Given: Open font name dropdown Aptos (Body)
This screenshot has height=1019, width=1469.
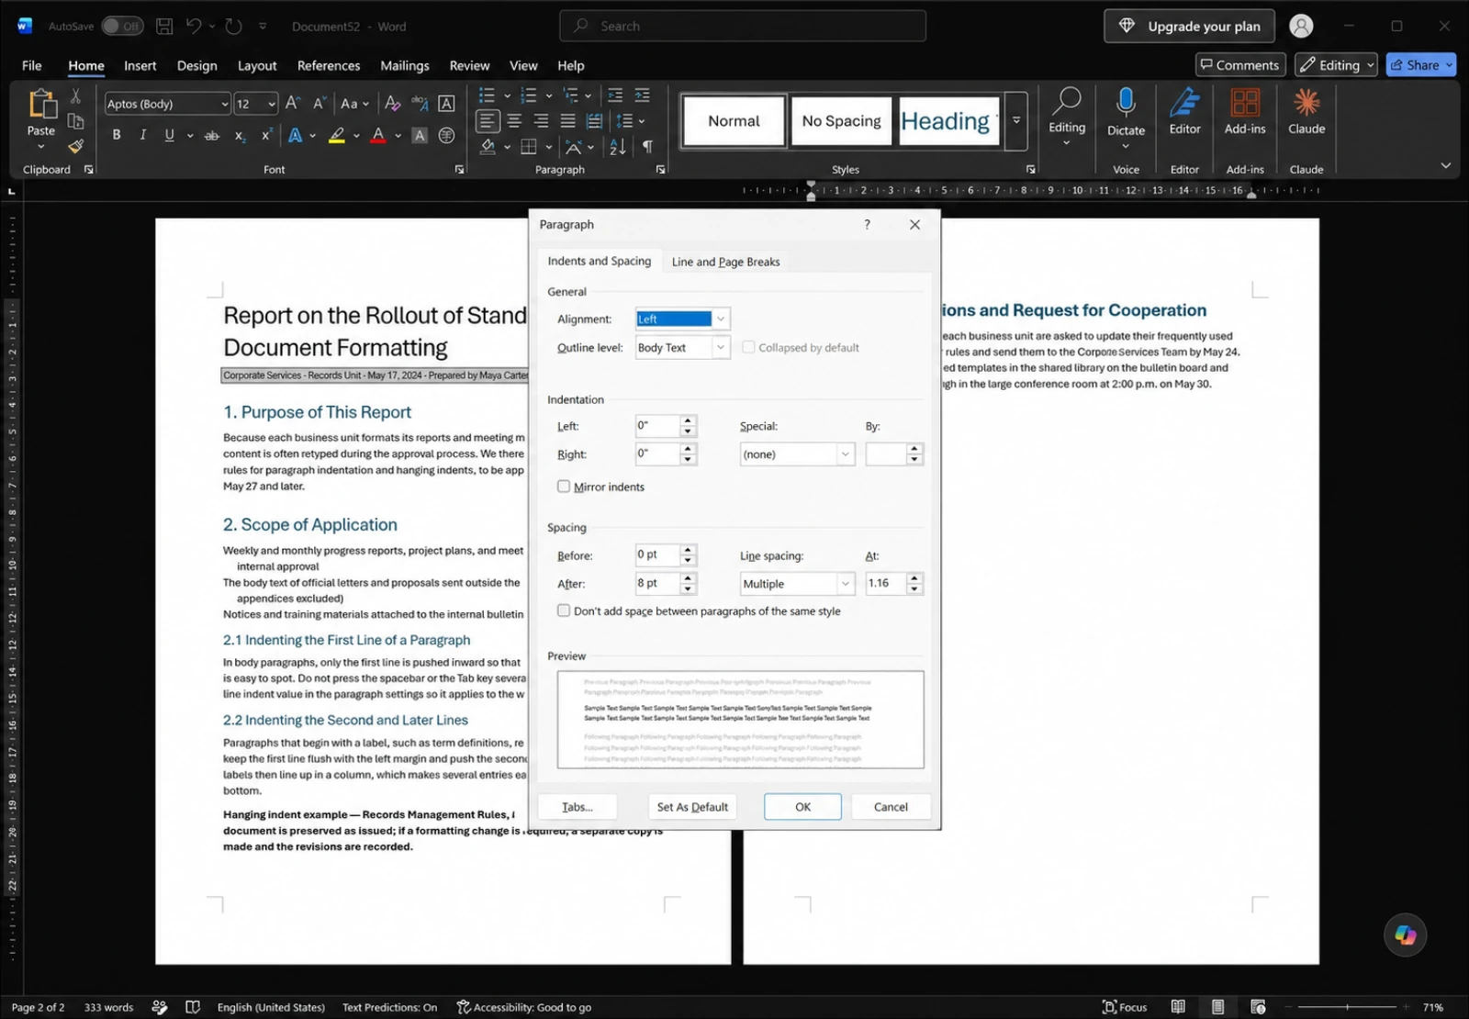Looking at the screenshot, I should click(224, 104).
